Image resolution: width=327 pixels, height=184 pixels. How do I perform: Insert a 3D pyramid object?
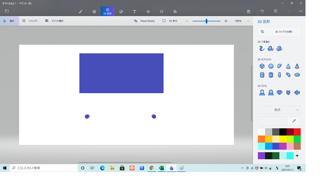[x=297, y=66]
